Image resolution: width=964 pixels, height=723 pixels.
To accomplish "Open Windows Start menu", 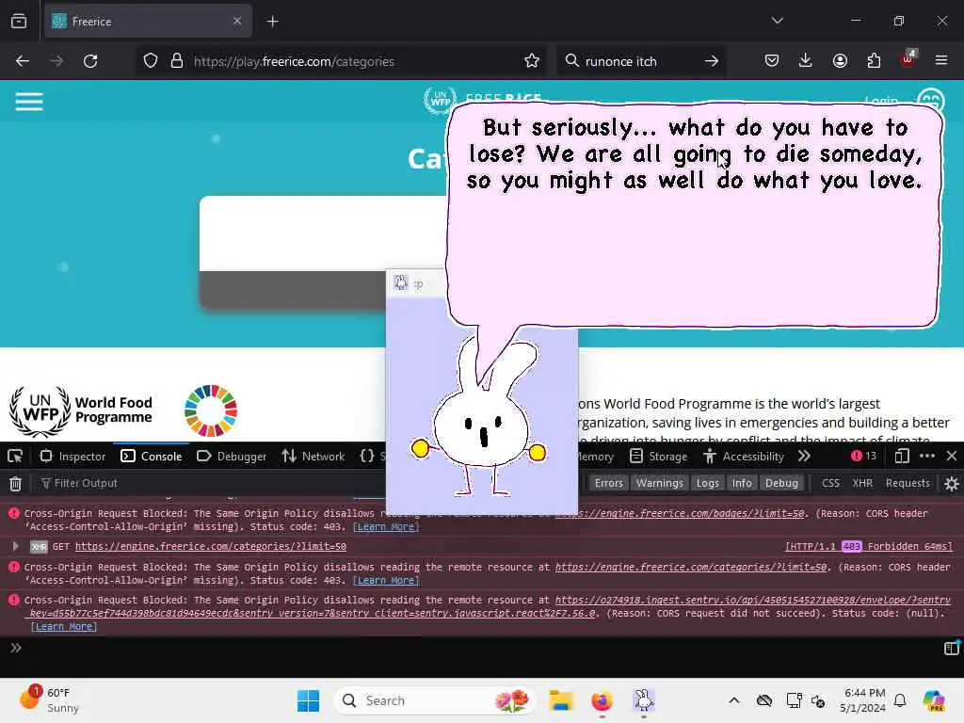I will [x=308, y=700].
